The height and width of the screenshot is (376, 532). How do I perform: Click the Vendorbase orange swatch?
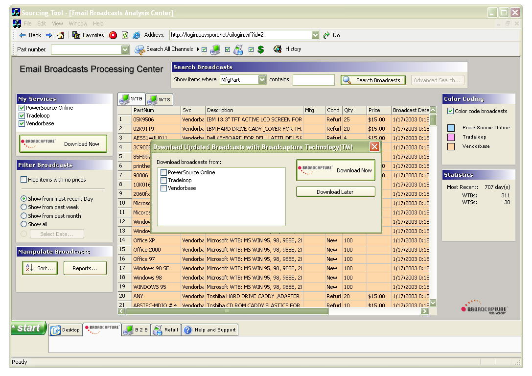[x=451, y=146]
